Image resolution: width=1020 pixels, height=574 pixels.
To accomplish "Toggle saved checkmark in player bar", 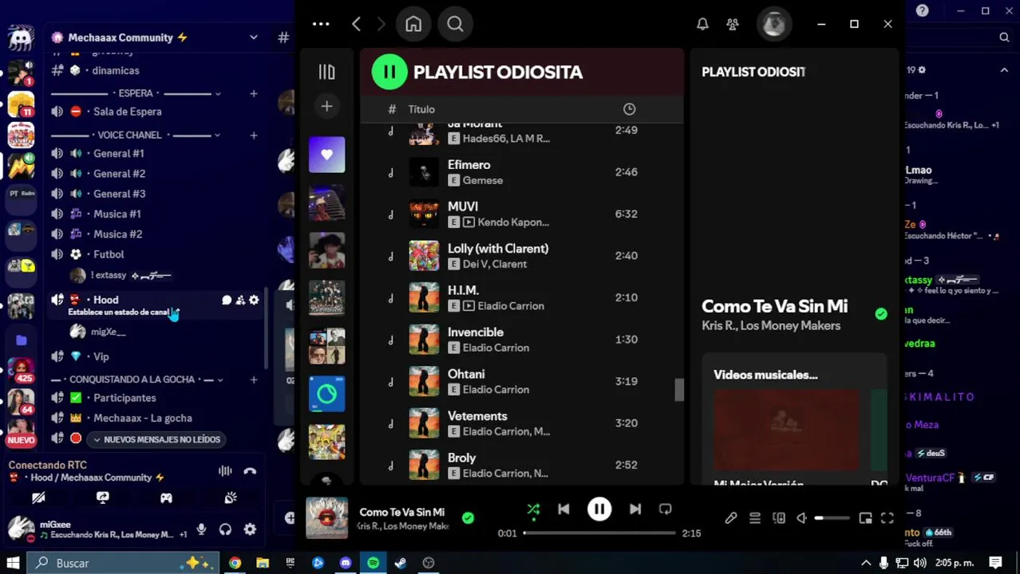I will point(468,518).
